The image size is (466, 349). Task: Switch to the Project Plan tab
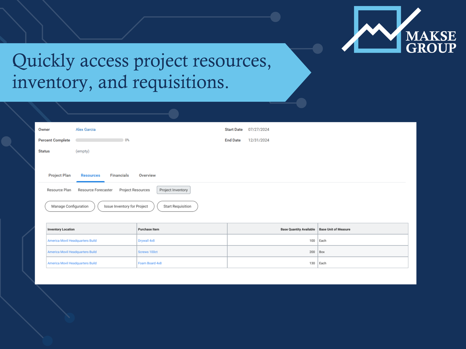[x=59, y=175]
